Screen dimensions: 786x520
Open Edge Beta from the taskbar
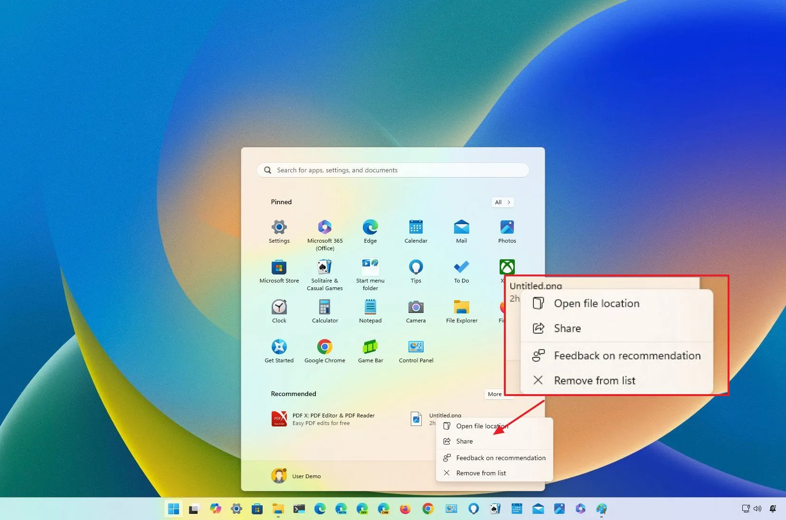click(x=341, y=509)
